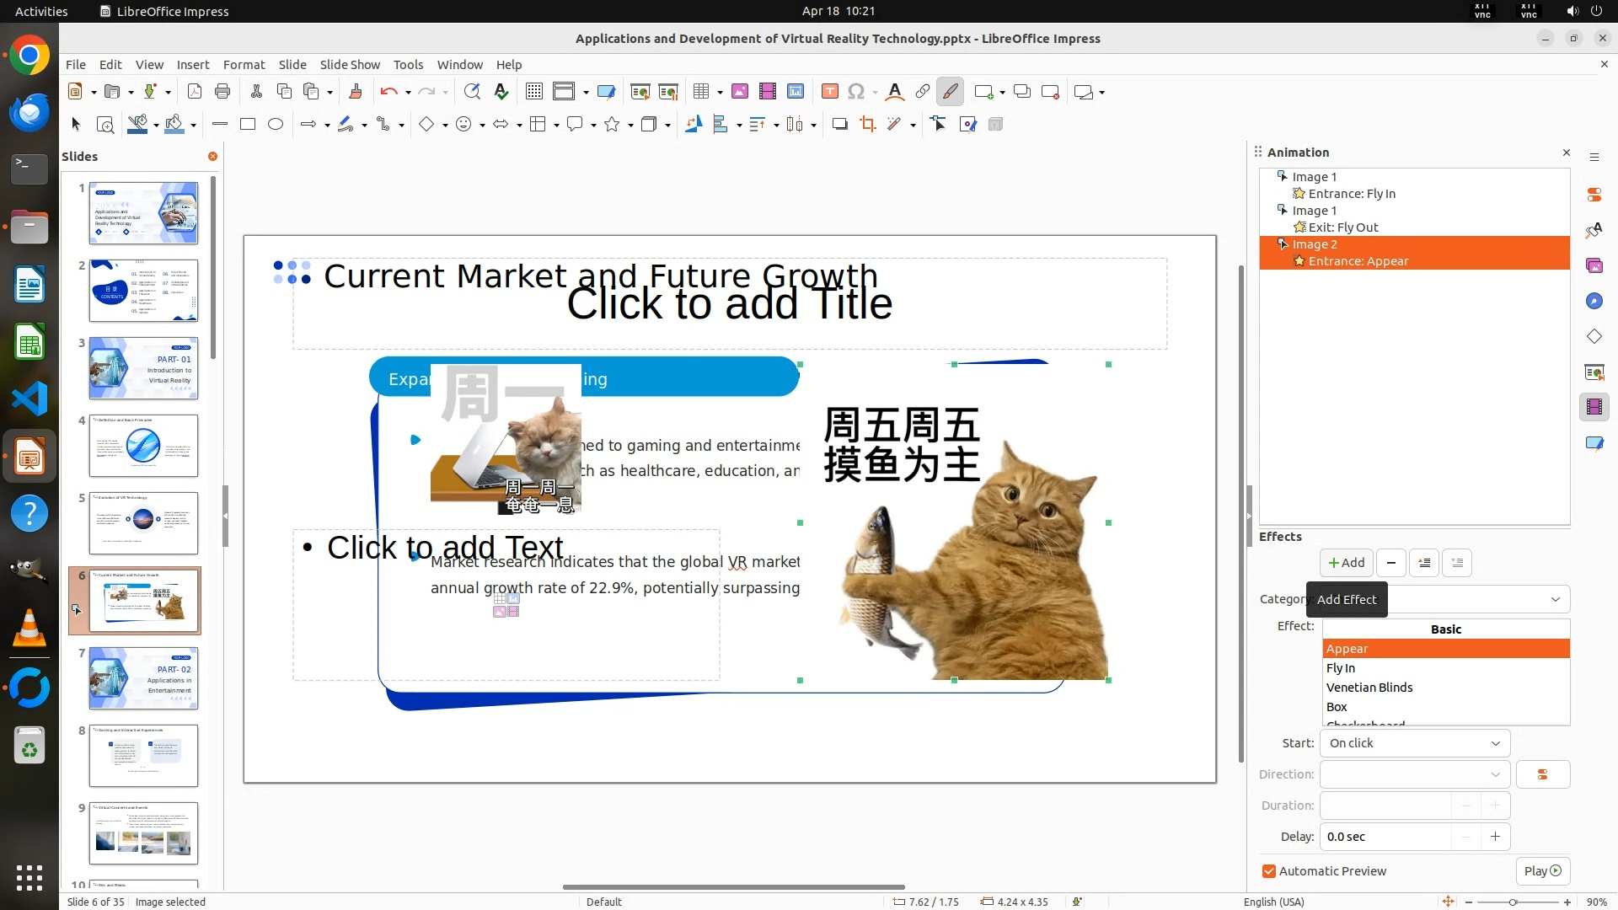Click the Insert Table icon
1618x910 pixels.
[701, 92]
